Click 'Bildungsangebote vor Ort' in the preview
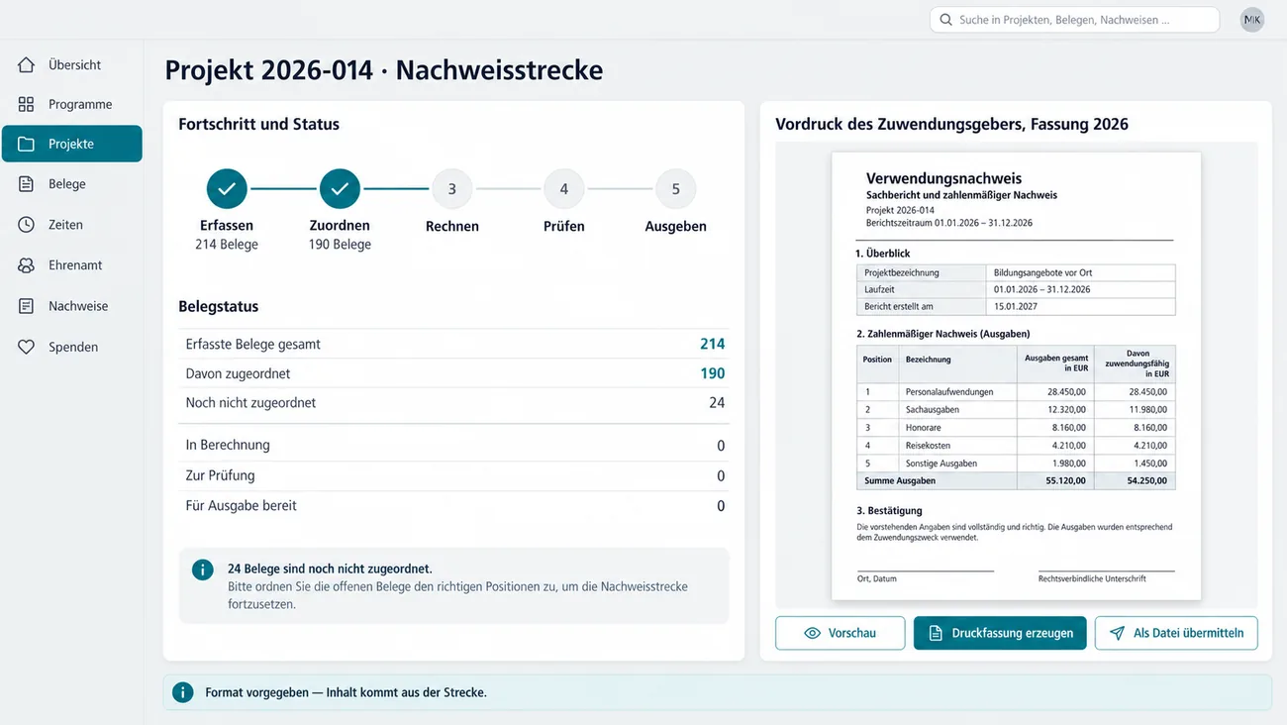1287x725 pixels. [1043, 272]
